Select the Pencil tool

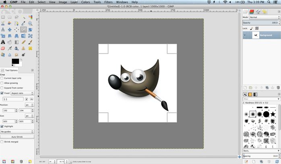(x=24, y=42)
